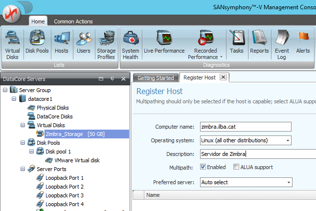Select the Zimbra_Storage [50 GB] row

coord(87,134)
